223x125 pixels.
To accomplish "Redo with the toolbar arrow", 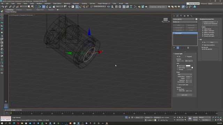I will click(x=6, y=7).
